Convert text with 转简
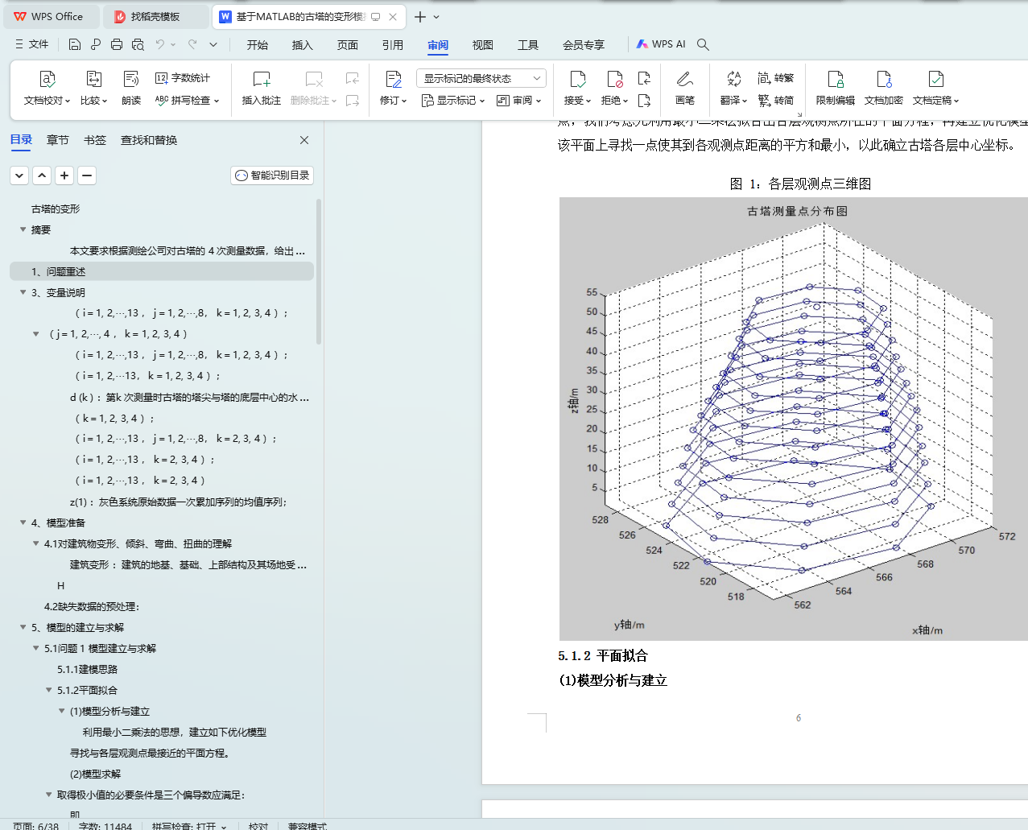The width and height of the screenshot is (1028, 830). 776,101
